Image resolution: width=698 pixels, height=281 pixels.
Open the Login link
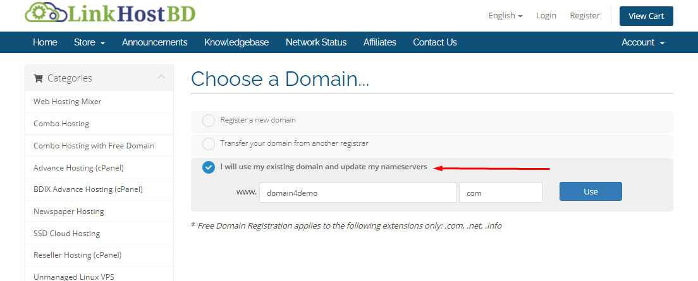[546, 16]
